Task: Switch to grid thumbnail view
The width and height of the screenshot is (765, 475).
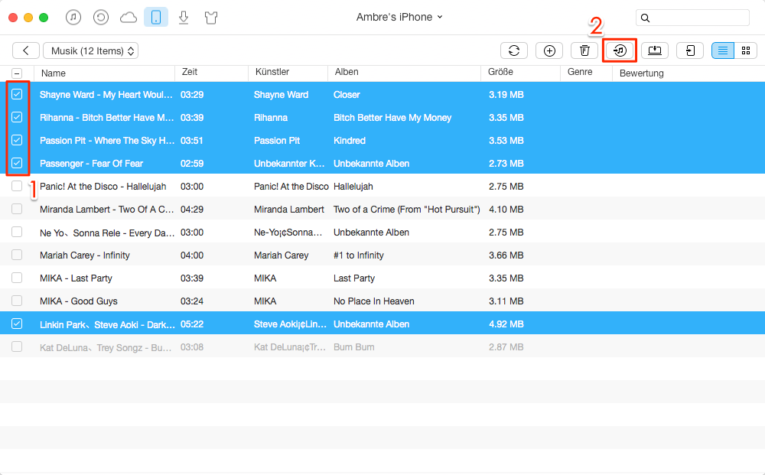Action: click(x=745, y=50)
